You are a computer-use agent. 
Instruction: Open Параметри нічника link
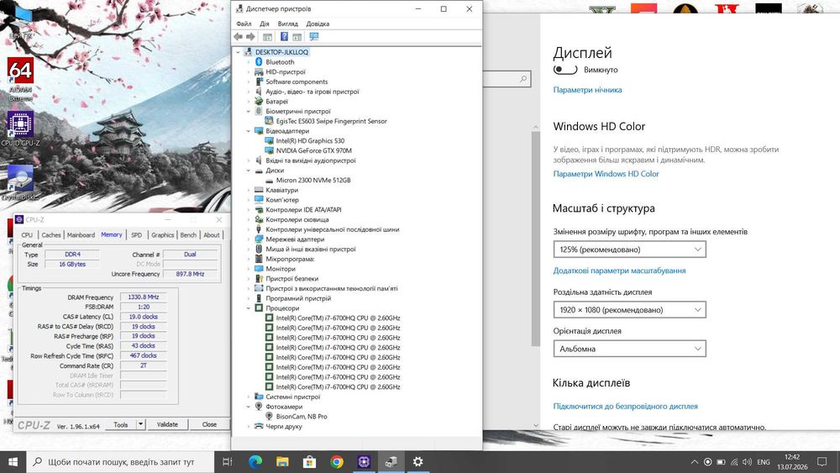[587, 90]
